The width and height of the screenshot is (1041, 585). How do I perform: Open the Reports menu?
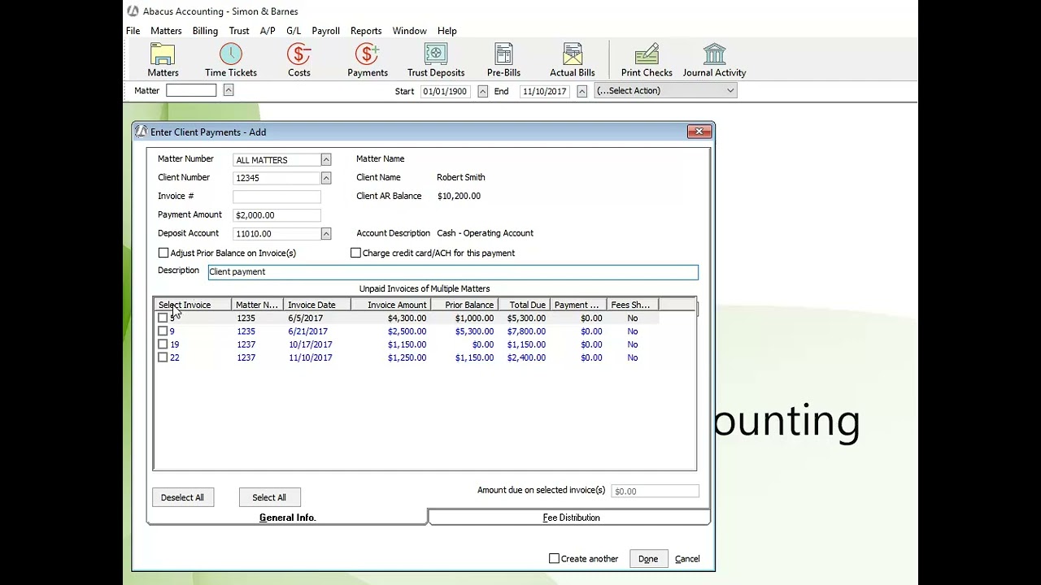click(x=366, y=31)
